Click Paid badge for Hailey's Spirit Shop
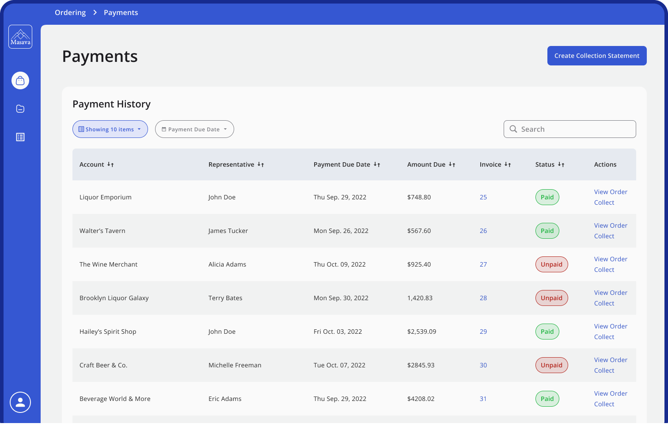This screenshot has height=435, width=668. pyautogui.click(x=547, y=332)
